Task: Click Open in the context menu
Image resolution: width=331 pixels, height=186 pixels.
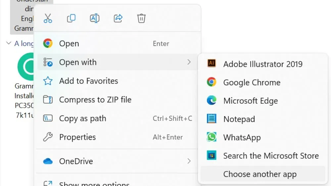Action: coord(69,44)
